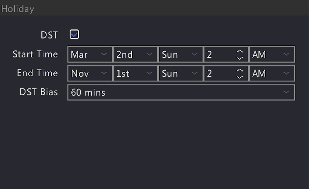Select the Holiday tab
This screenshot has height=189, width=309.
[x=17, y=9]
